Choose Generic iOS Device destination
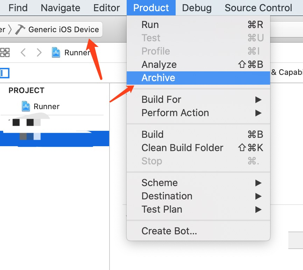This screenshot has height=270, width=303. click(63, 30)
